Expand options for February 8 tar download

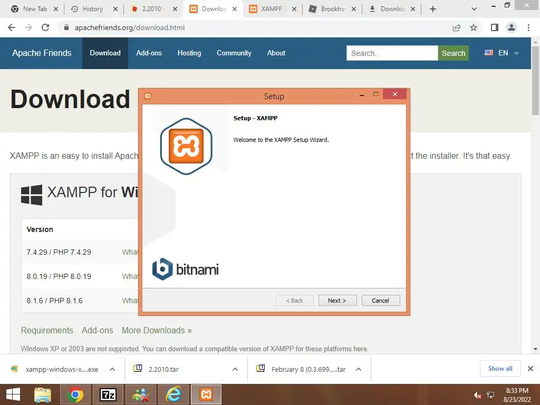pyautogui.click(x=359, y=369)
